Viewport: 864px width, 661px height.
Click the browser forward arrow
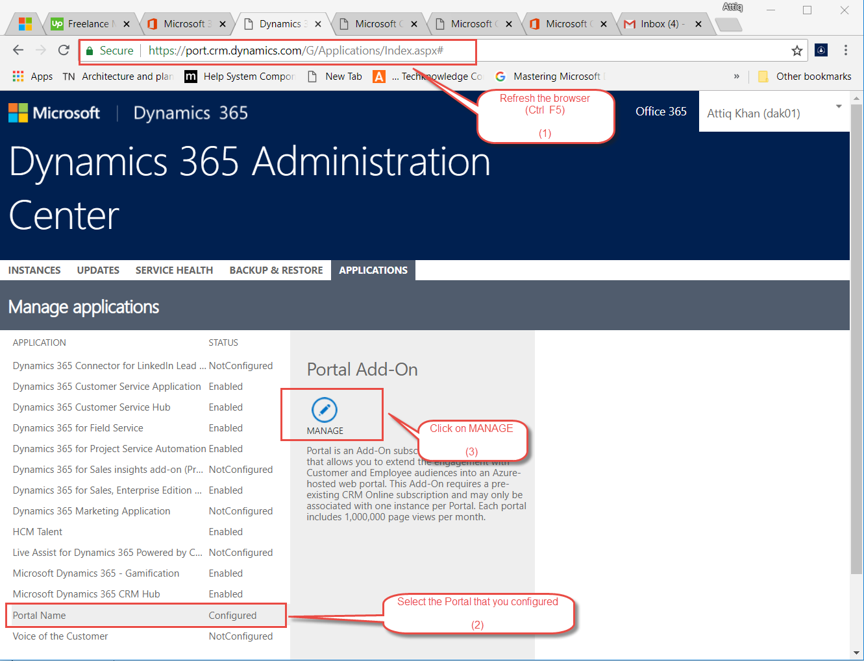(x=41, y=51)
